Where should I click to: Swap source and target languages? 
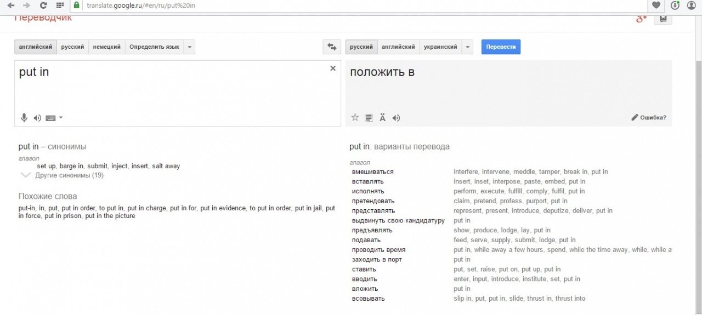(x=331, y=47)
